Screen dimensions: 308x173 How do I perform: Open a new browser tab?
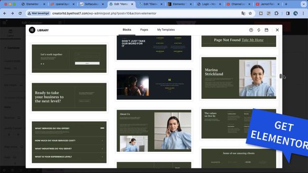coord(286,4)
